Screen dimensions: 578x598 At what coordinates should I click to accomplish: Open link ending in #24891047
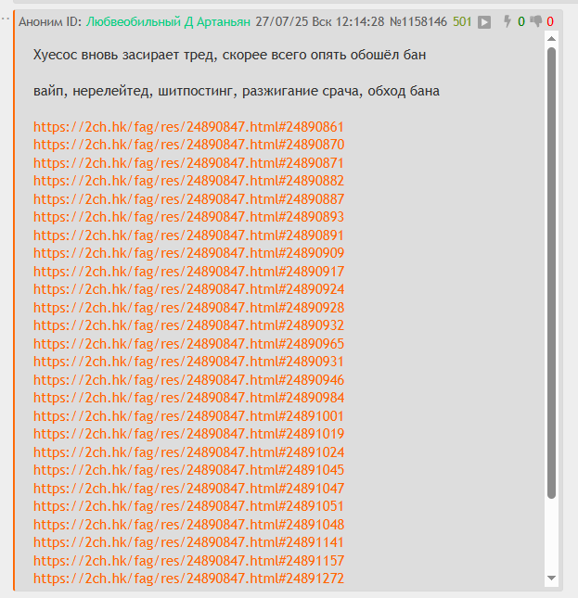[189, 489]
